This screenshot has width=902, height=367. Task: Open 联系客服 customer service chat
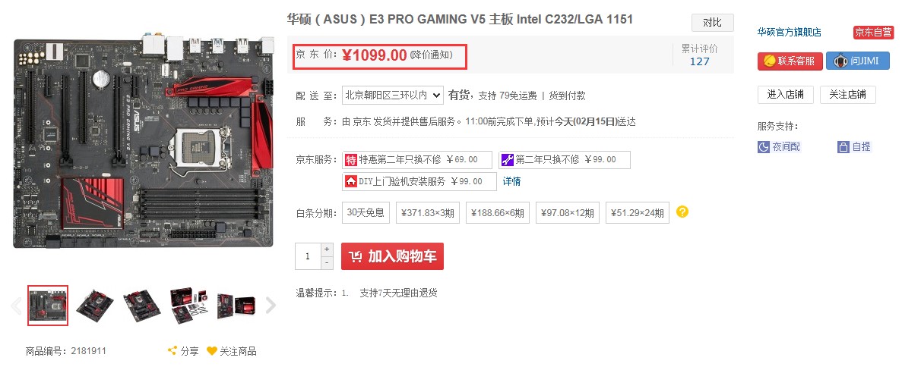point(790,61)
